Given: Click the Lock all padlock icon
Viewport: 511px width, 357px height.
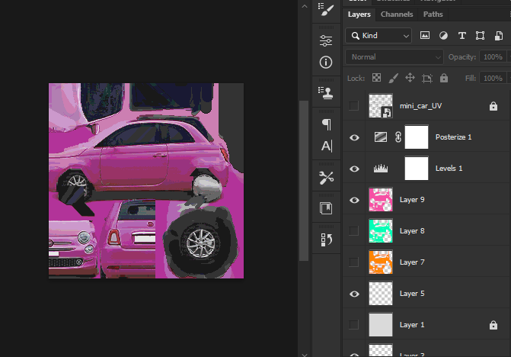Looking at the screenshot, I should coord(444,78).
